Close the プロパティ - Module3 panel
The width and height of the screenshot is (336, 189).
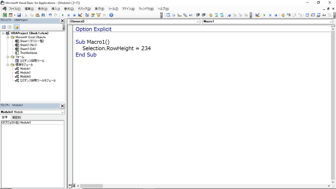tap(62, 106)
